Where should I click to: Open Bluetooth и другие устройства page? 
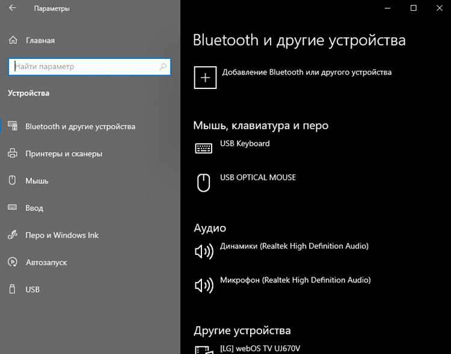click(80, 127)
